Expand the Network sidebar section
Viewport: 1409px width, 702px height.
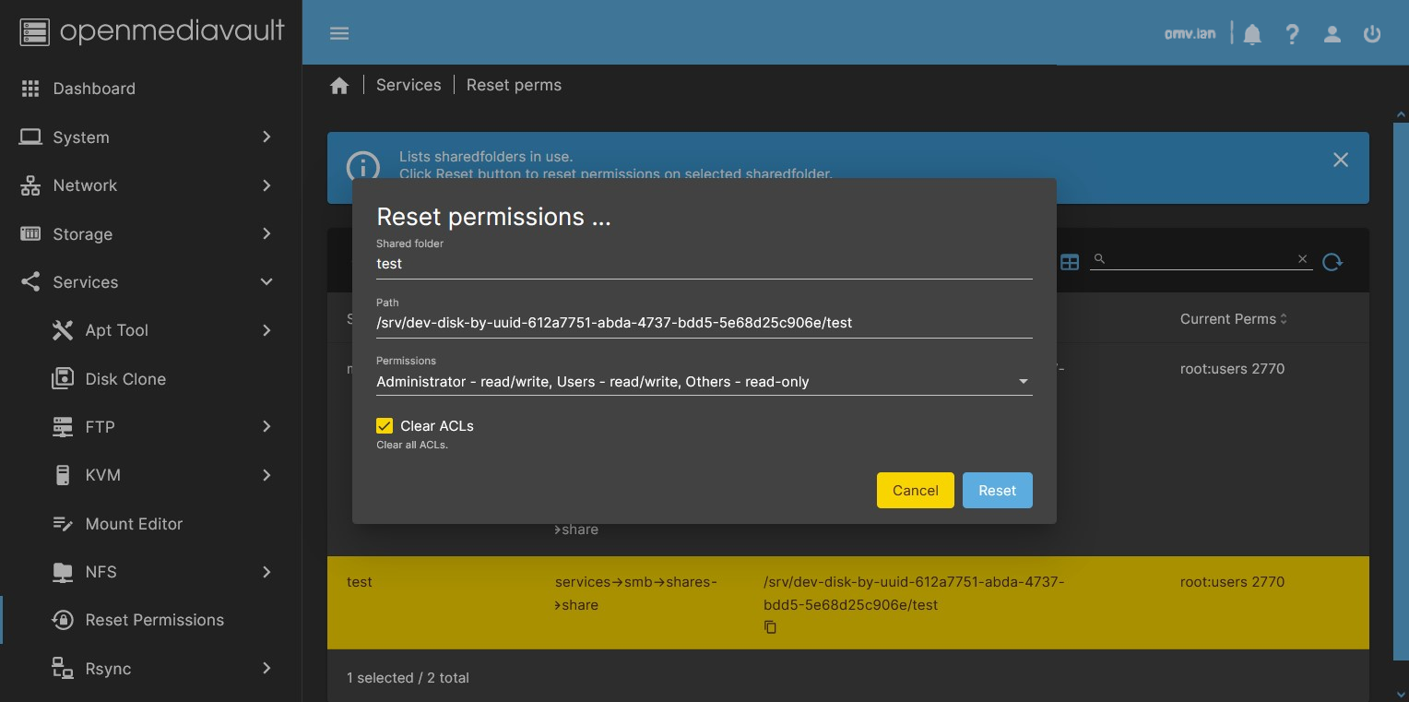266,185
